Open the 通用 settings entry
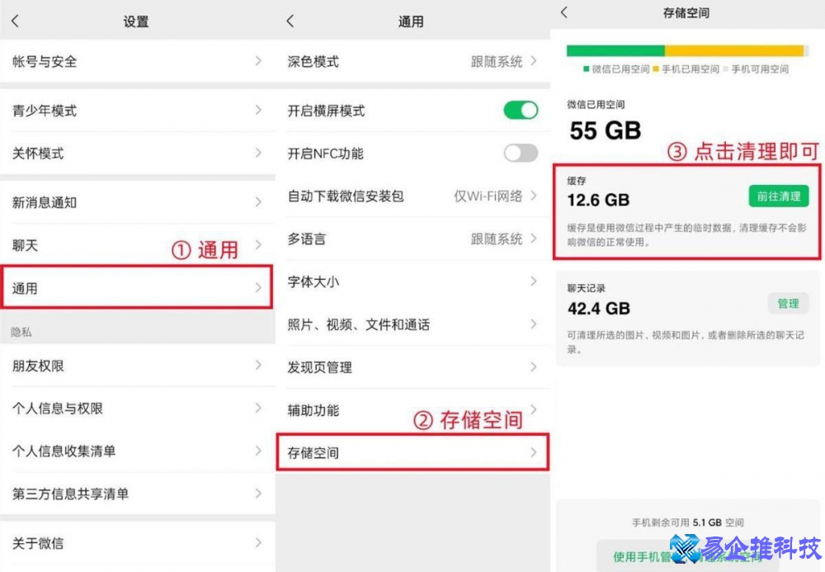The image size is (825, 572). point(136,288)
